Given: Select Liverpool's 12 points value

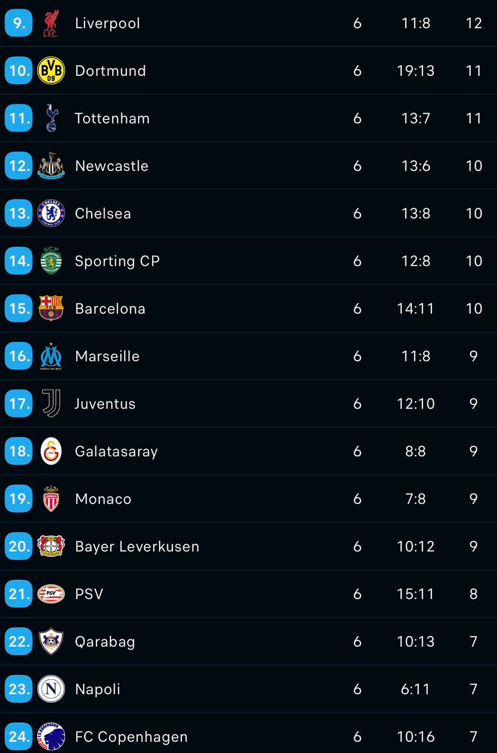Looking at the screenshot, I should pyautogui.click(x=473, y=23).
